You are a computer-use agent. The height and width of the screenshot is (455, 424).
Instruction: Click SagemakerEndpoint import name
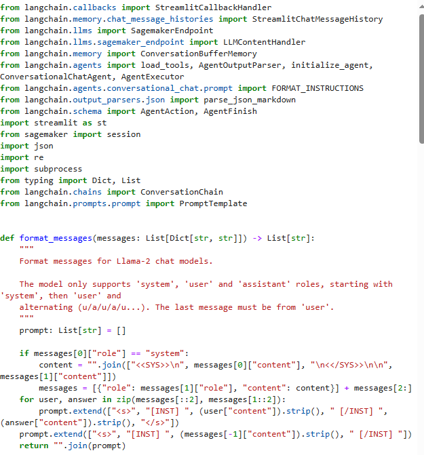coord(172,31)
